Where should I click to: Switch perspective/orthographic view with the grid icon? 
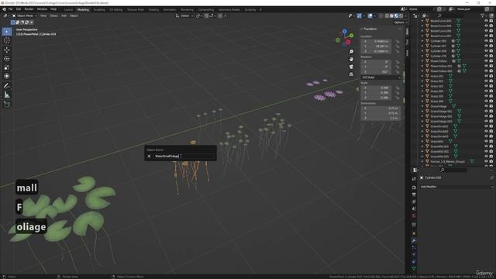[x=351, y=74]
